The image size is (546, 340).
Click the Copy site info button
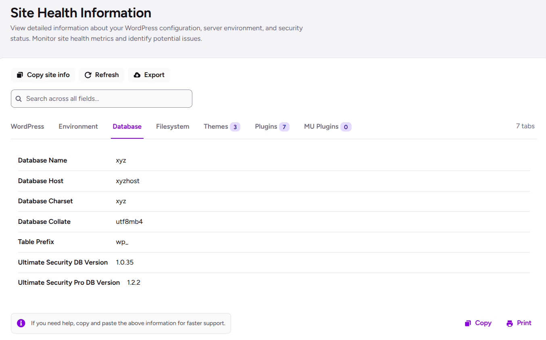coord(43,75)
